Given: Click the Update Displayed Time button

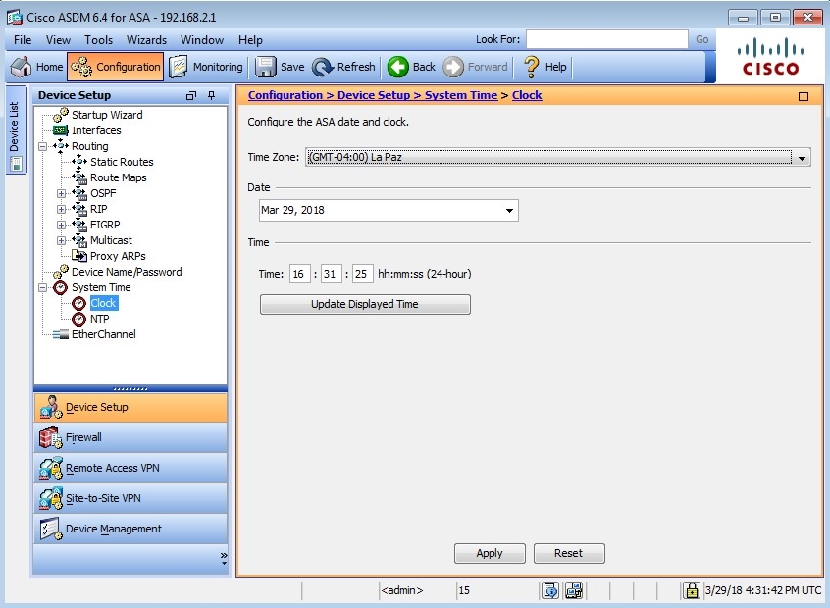Looking at the screenshot, I should (x=365, y=304).
